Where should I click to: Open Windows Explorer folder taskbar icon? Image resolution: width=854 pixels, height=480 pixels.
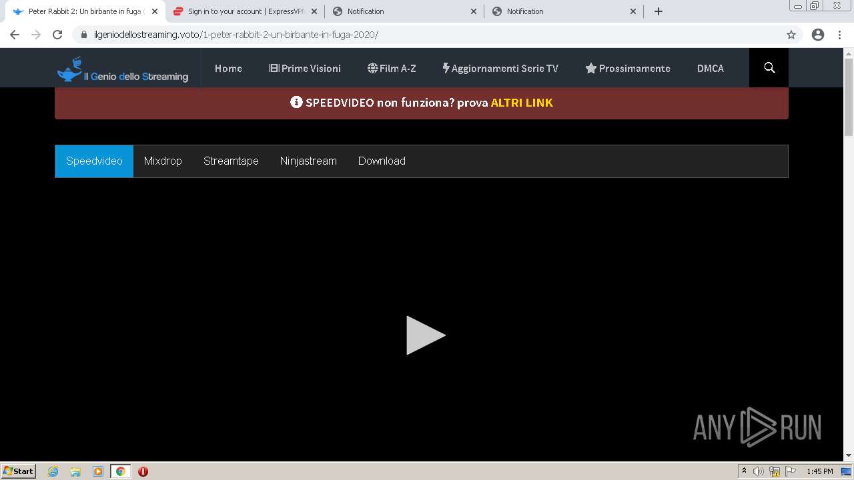75,471
